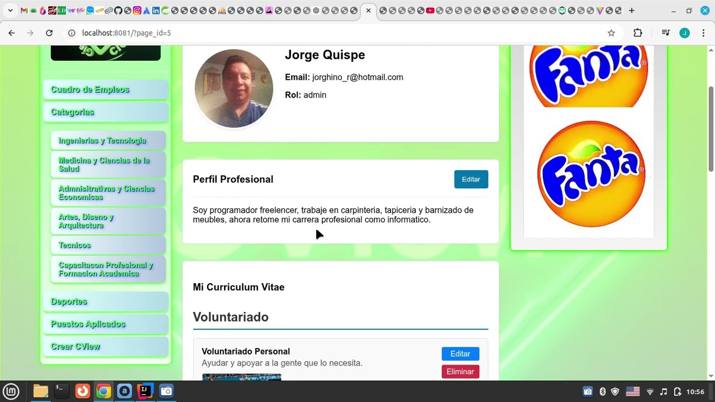
Task: Click the email jorghino_r@hotmail.com
Action: [357, 77]
